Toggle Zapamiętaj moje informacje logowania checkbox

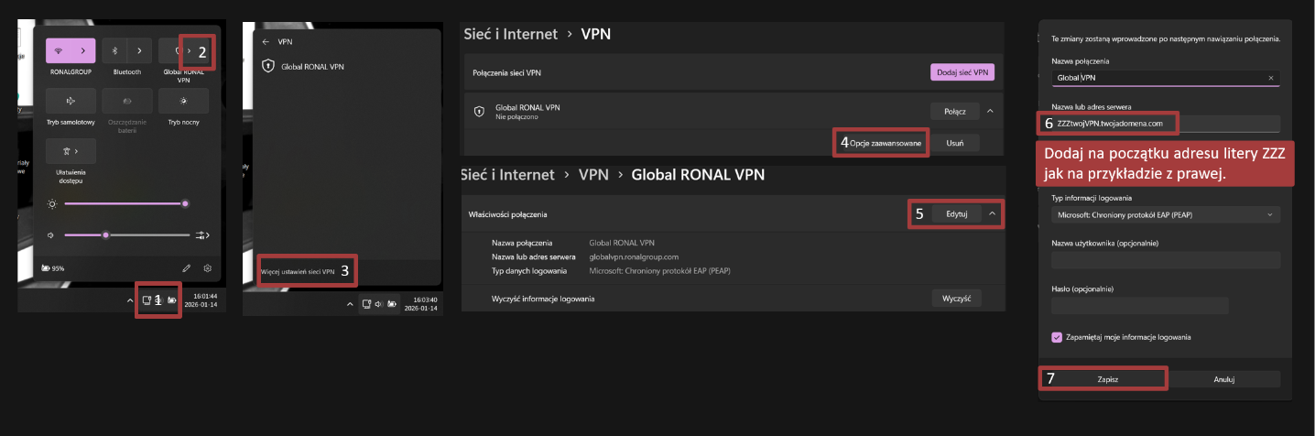click(1057, 337)
